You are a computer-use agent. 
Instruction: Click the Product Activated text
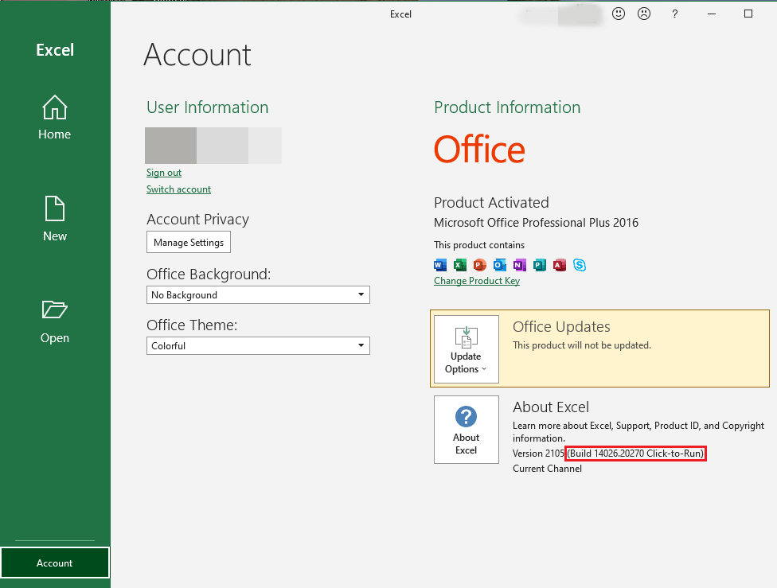[491, 203]
